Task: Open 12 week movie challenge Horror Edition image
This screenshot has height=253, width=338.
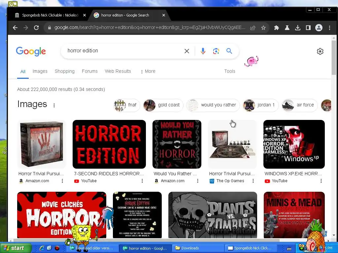Action: tap(137, 215)
